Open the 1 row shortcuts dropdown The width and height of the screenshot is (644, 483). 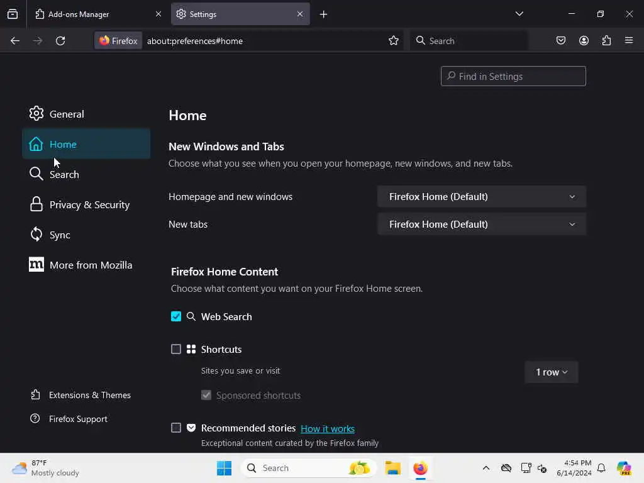point(551,372)
